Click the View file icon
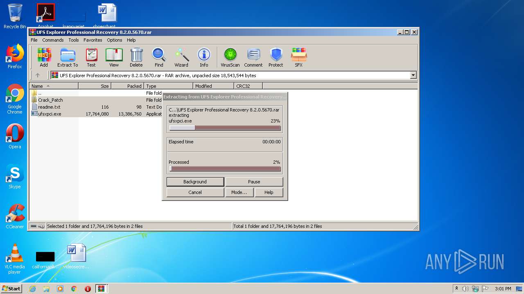Viewport: 524px width, 294px height. point(114,57)
